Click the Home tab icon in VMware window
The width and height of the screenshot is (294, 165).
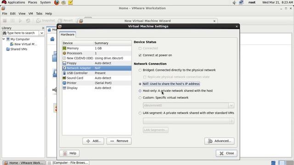(x=49, y=30)
